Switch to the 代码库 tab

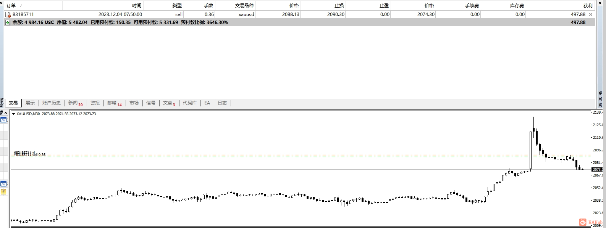click(x=190, y=103)
